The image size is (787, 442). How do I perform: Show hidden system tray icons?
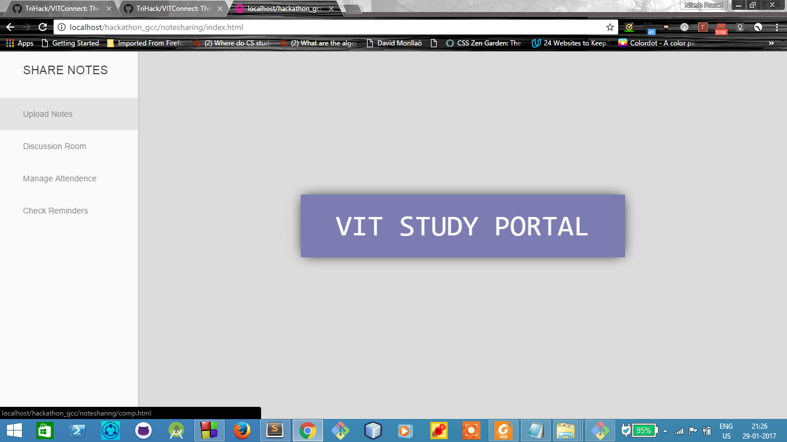(665, 430)
